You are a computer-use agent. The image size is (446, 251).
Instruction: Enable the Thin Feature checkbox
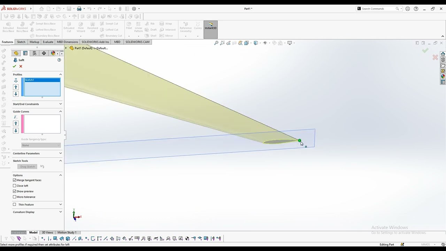(x=15, y=205)
